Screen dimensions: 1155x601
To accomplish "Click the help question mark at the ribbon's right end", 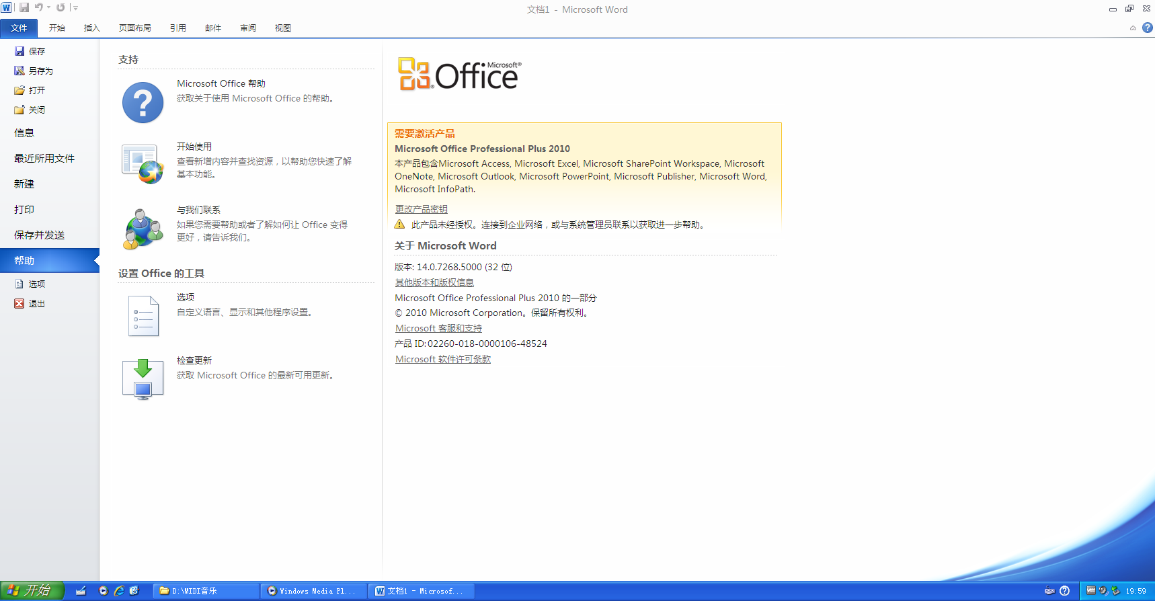I will click(1147, 28).
